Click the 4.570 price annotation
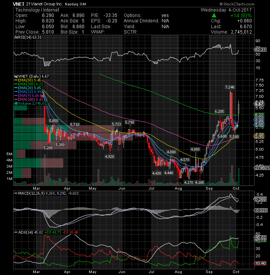 185,160
